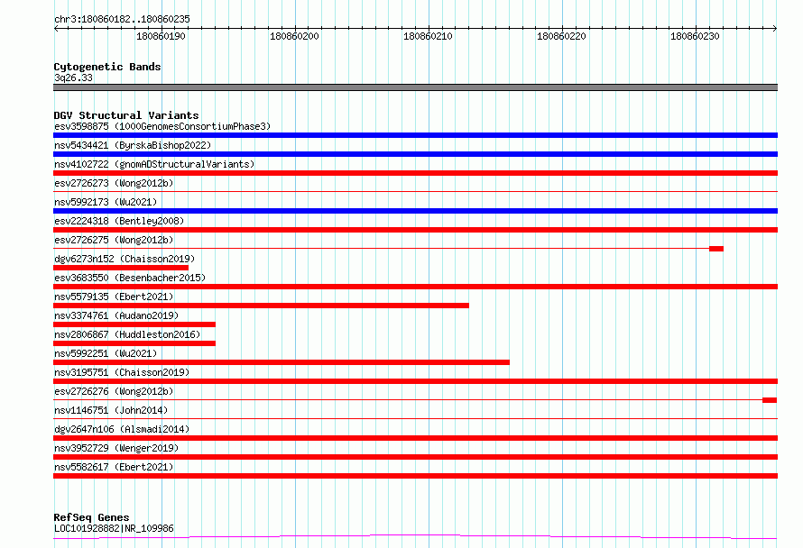This screenshot has width=803, height=548.
Task: Click ruler position 180860210
Action: [x=429, y=36]
